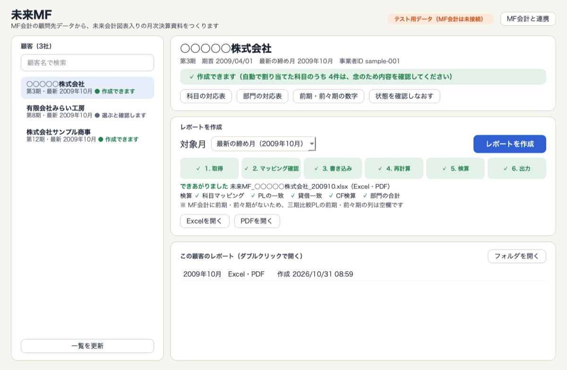Viewport: 567px width, 370px height.
Task: Click step 4. 再計算
Action: tap(394, 168)
